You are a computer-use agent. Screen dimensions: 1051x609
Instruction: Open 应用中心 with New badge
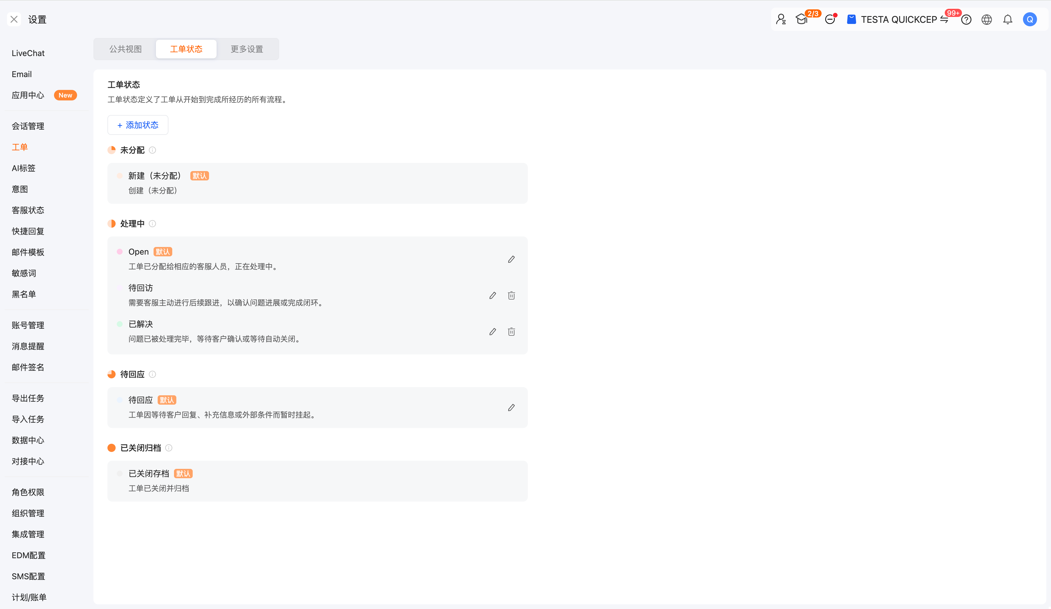28,95
